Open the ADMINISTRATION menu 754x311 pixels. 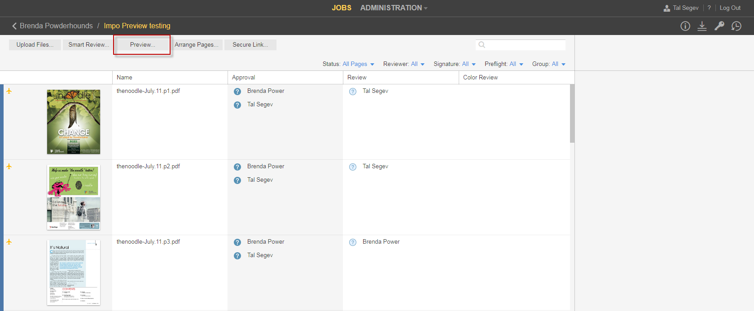[x=394, y=8]
